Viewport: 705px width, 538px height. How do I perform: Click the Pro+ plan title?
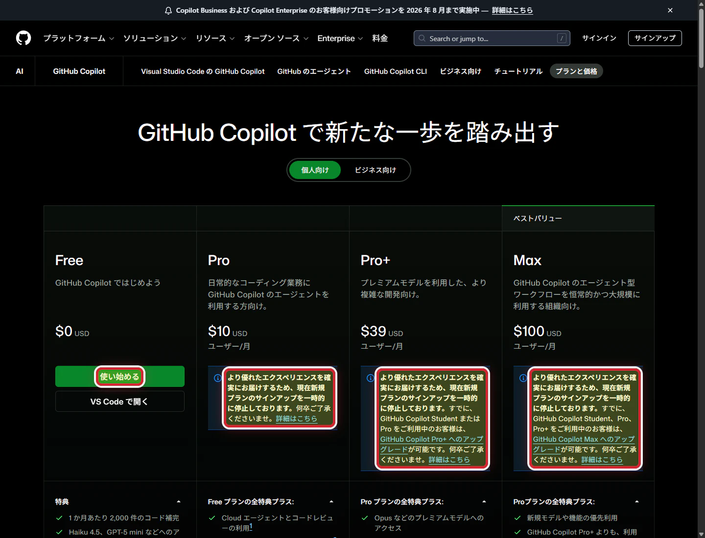376,261
